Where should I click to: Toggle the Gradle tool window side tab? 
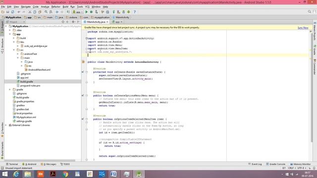(315, 50)
